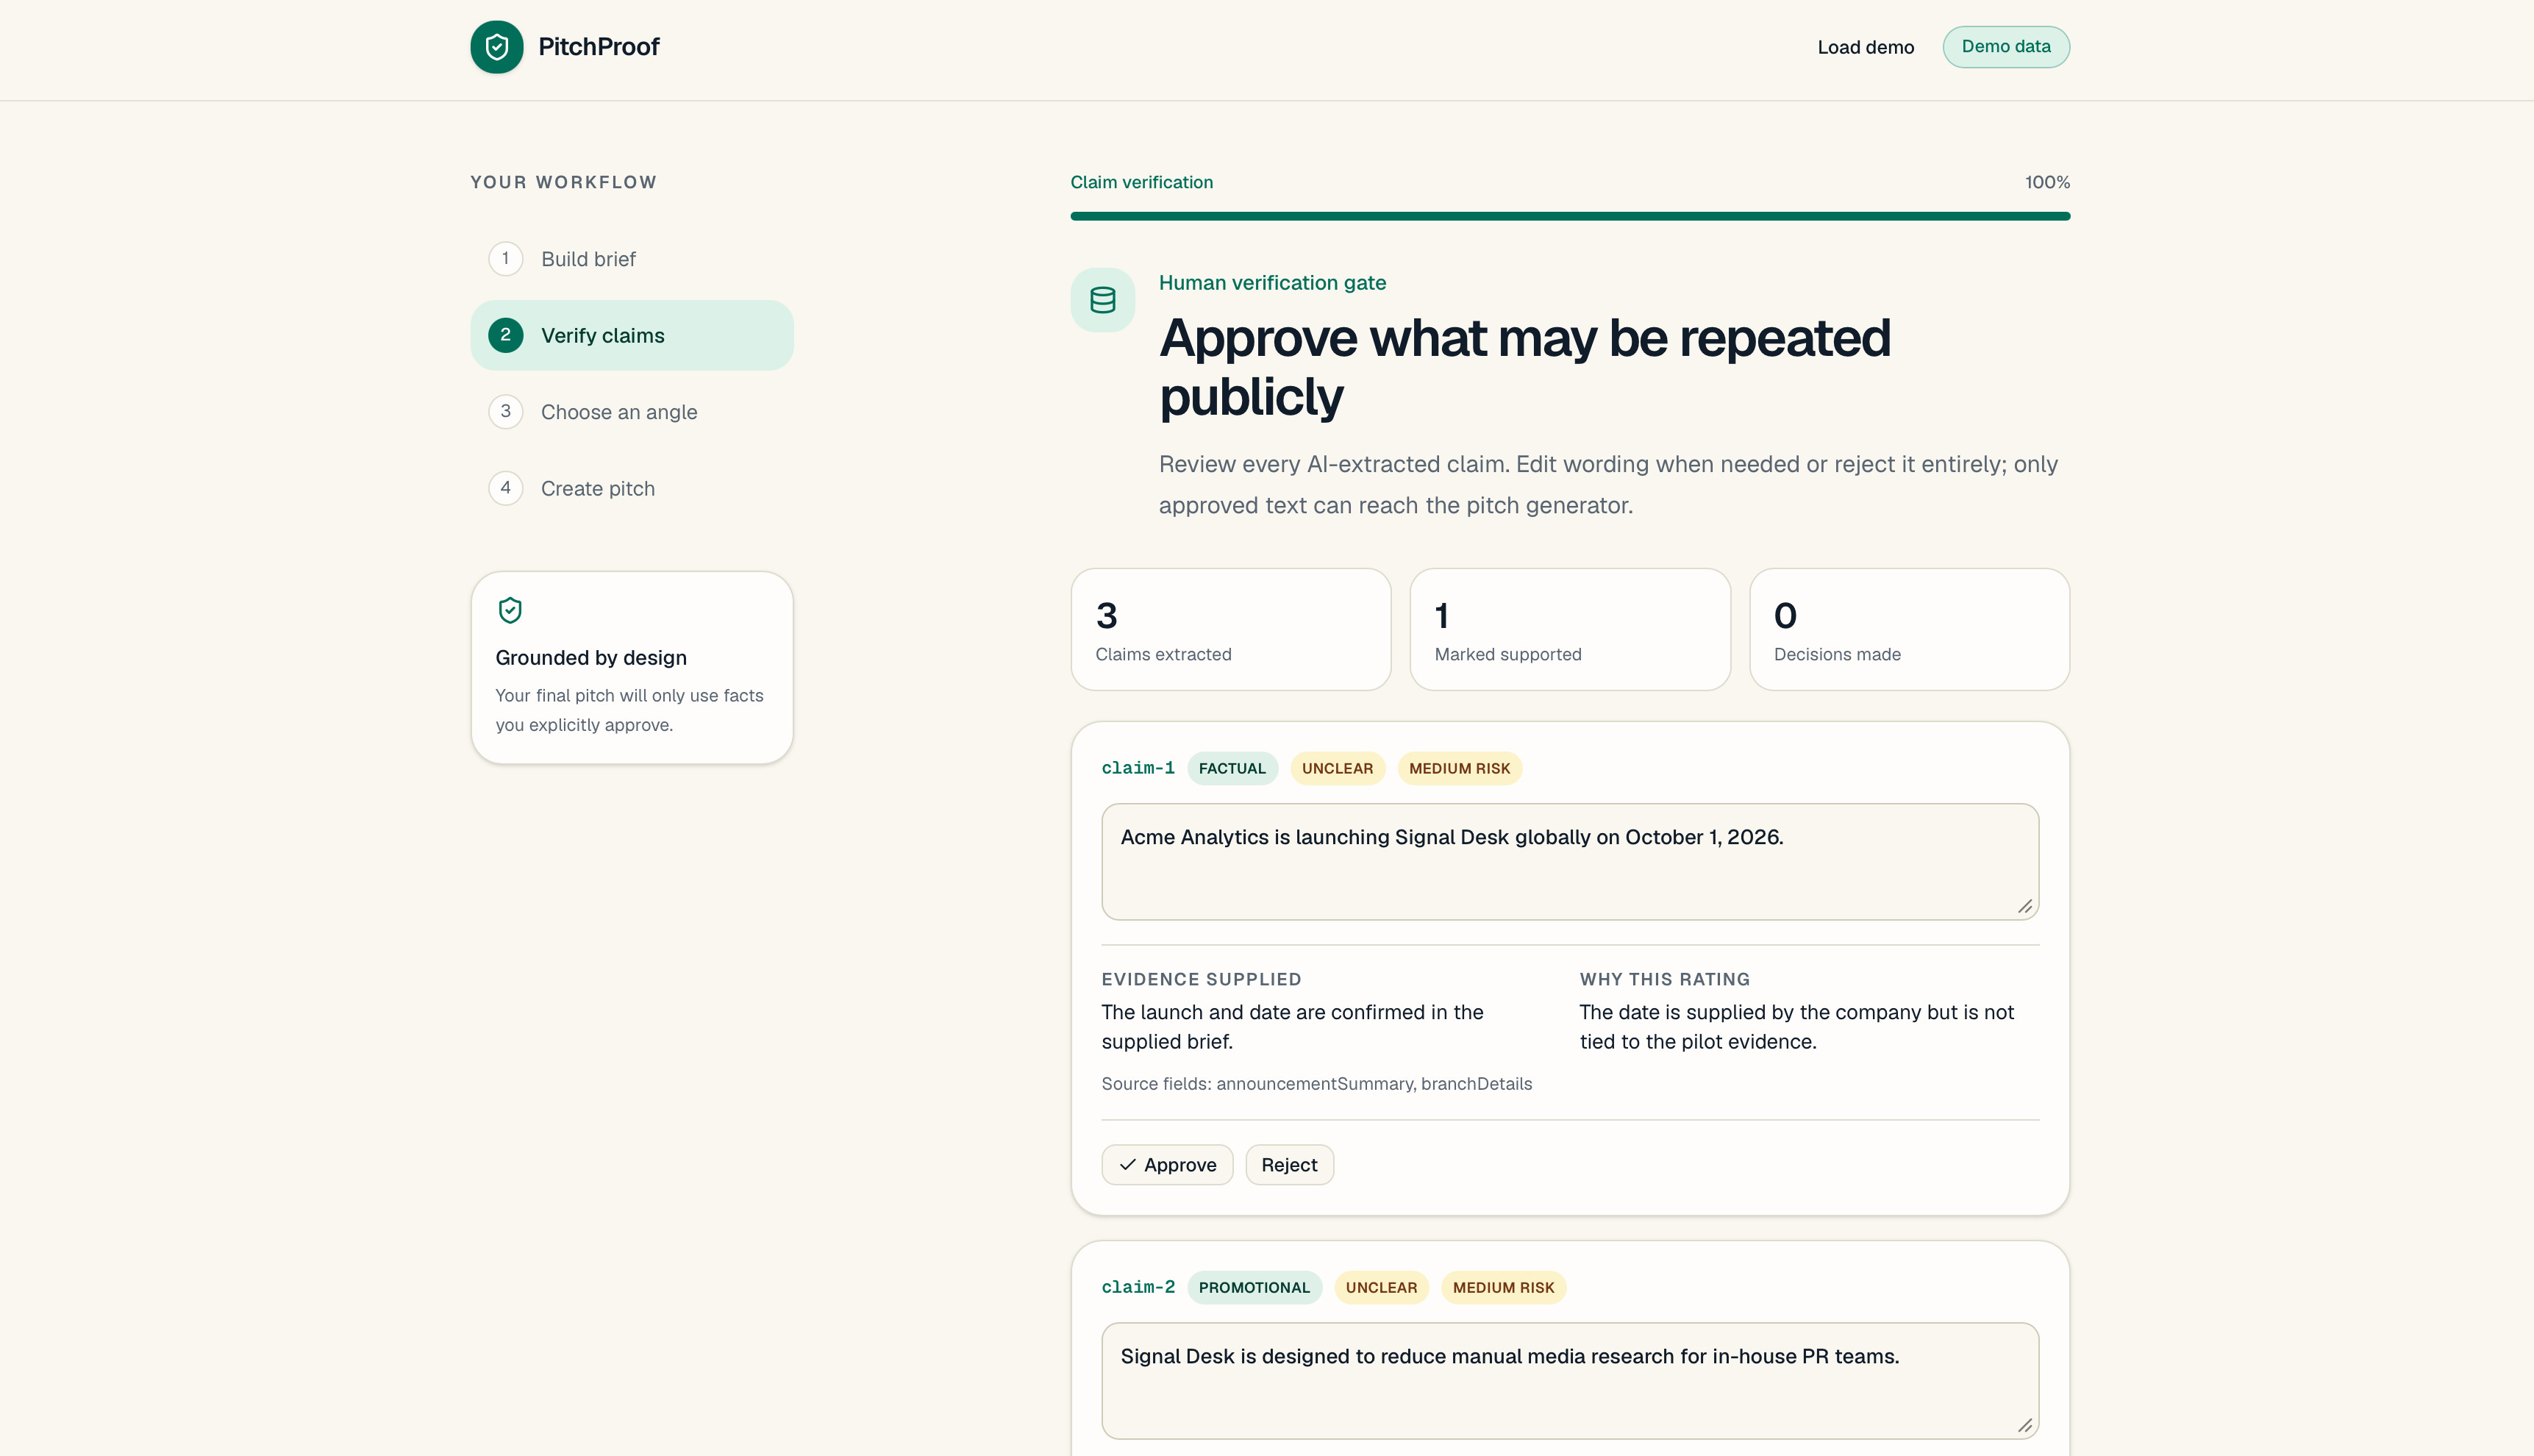Viewport: 2534px width, 1456px height.
Task: Click the MEDIUM RISK tag on claim-1
Action: (x=1459, y=769)
